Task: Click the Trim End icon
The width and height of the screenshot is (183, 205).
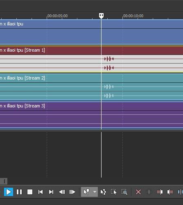Action: click(x=170, y=192)
